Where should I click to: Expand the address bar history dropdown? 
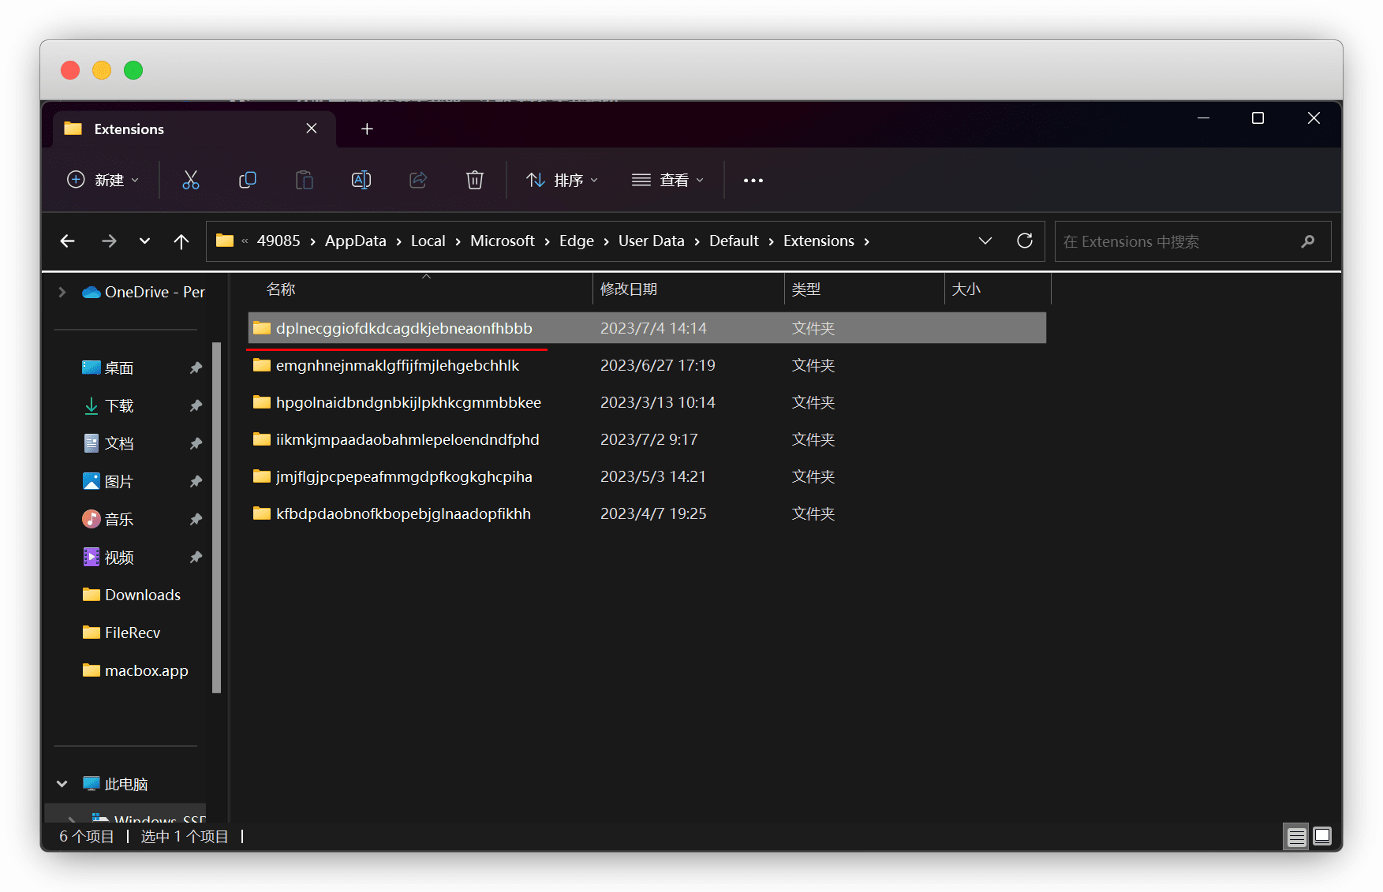(985, 241)
